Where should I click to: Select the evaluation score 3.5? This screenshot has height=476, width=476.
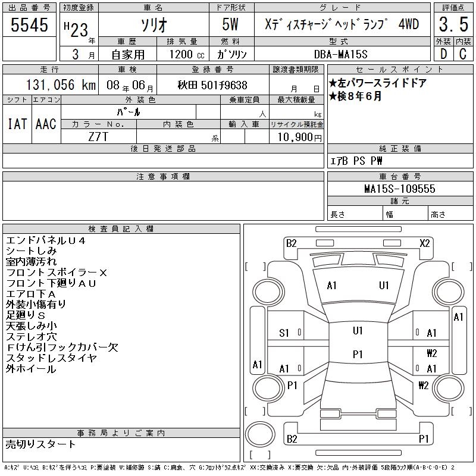coord(453,24)
